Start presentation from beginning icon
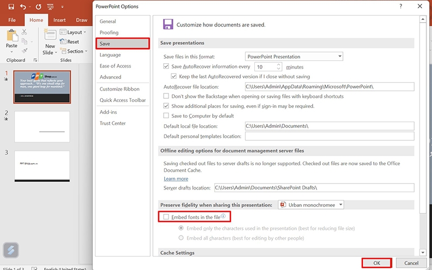The width and height of the screenshot is (432, 270). pos(50,6)
